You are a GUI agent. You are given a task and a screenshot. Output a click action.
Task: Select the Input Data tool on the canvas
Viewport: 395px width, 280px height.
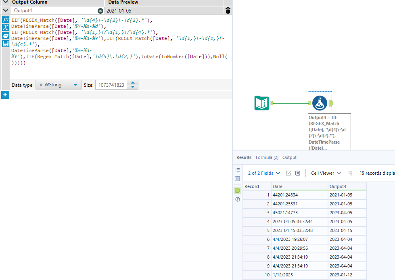tap(261, 103)
